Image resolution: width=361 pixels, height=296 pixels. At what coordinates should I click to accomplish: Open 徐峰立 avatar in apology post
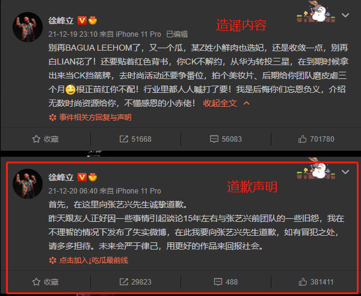coord(28,183)
